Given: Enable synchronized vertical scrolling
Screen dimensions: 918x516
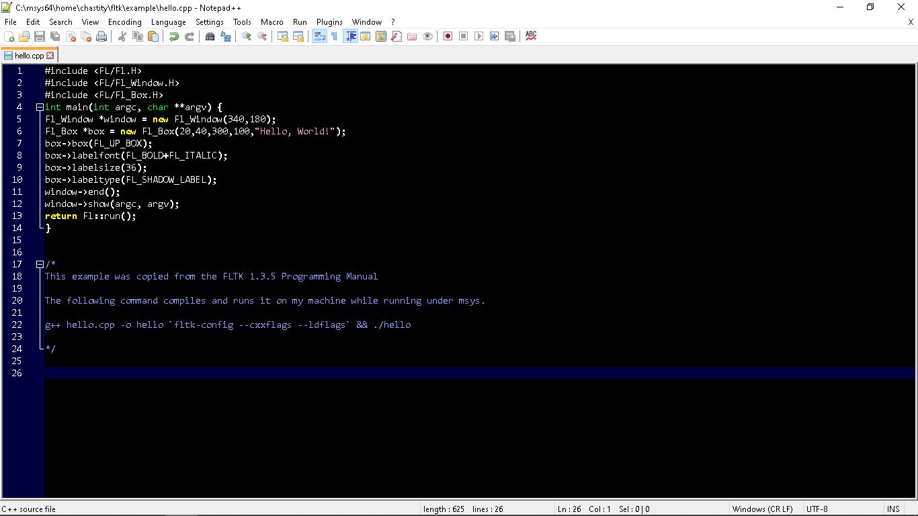Looking at the screenshot, I should (282, 36).
